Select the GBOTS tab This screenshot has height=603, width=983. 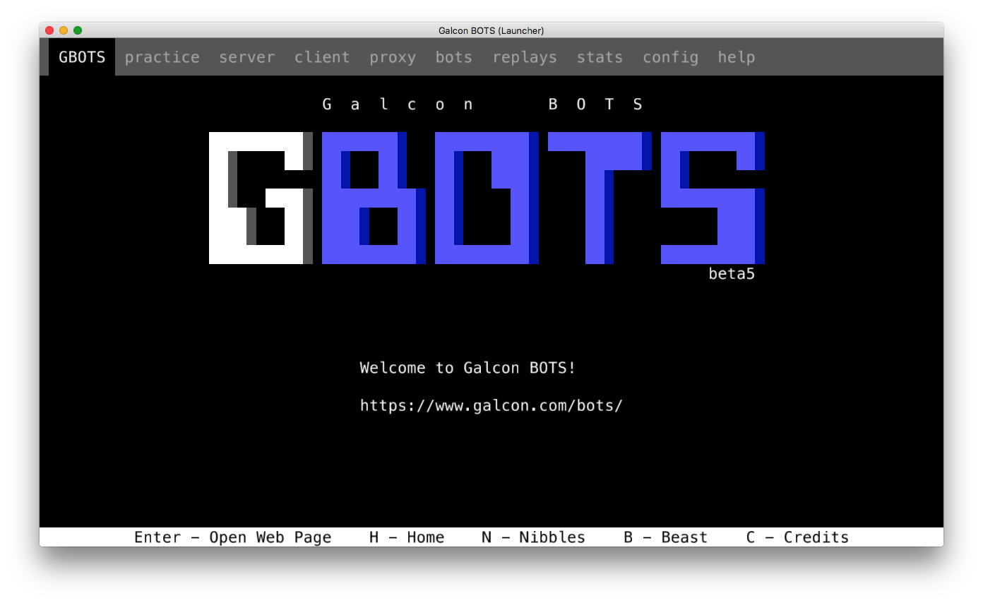pos(82,57)
